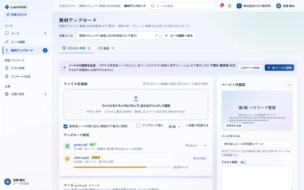Click the upload arrow icon for 教材アップロード

(x=7, y=50)
